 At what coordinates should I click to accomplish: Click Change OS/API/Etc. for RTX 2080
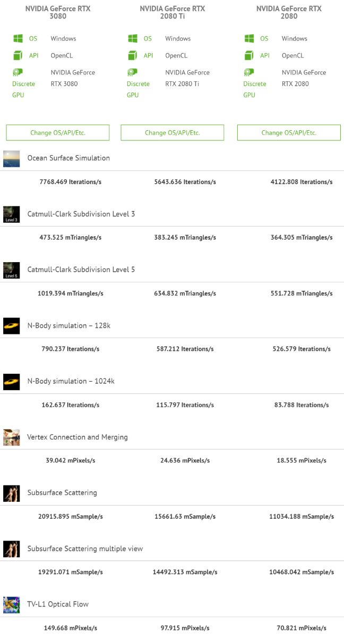[289, 133]
